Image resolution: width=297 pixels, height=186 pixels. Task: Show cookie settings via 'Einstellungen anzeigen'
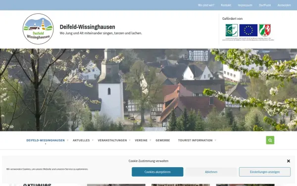click(265, 172)
